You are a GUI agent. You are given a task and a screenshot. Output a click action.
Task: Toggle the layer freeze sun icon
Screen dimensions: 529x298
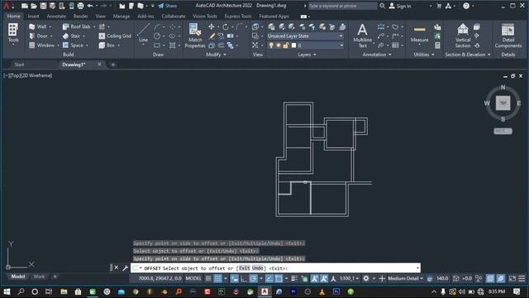[x=279, y=46]
